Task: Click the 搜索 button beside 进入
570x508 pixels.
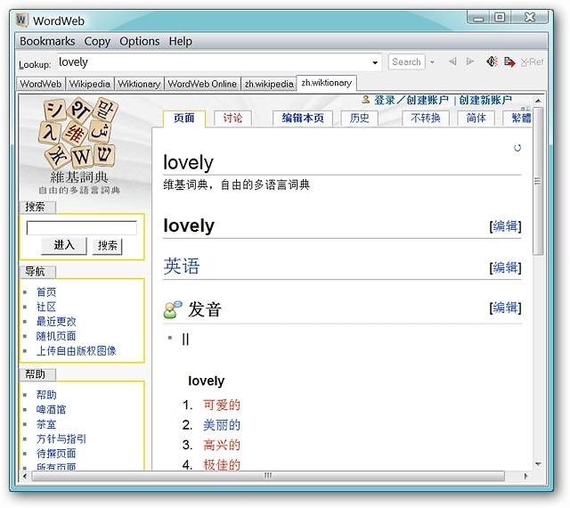Action: pyautogui.click(x=107, y=246)
